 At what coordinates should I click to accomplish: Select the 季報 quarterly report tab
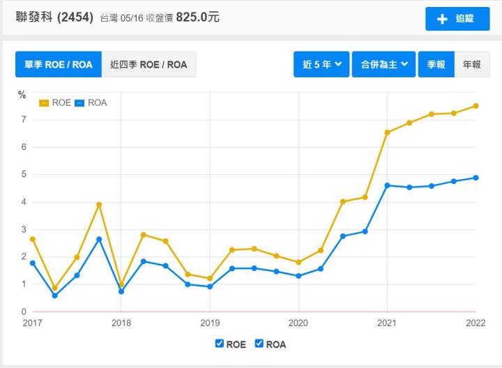tap(436, 64)
